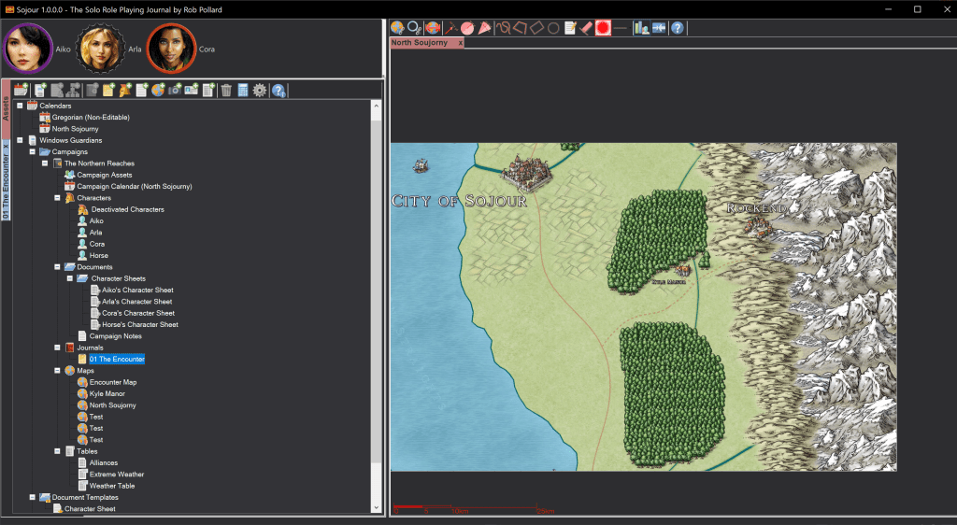957x525 pixels.
Task: Switch to the North Soujorny map tab
Action: tap(420, 43)
